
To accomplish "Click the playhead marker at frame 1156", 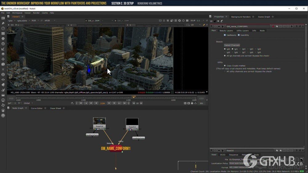I will point(134,97).
